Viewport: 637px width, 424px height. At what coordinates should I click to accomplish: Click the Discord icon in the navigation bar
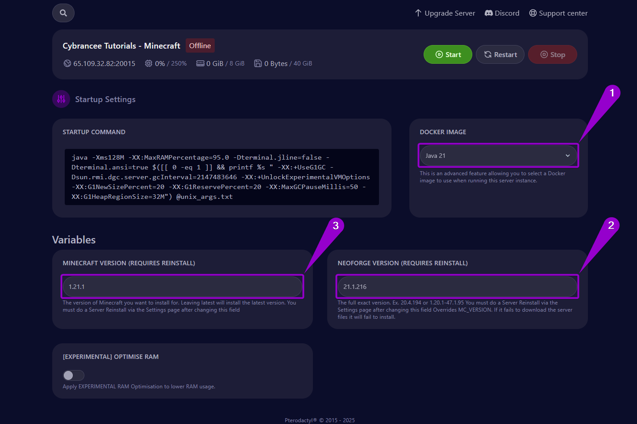click(x=488, y=13)
